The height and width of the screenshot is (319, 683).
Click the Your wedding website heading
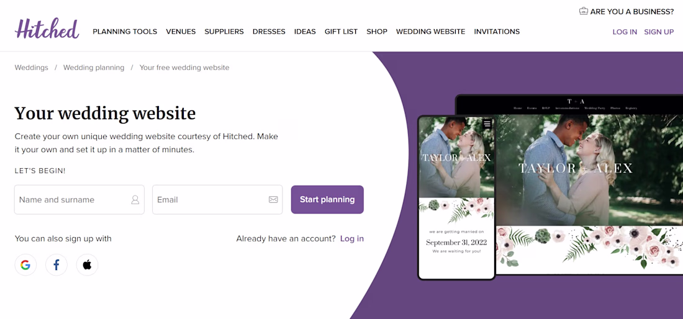point(105,113)
